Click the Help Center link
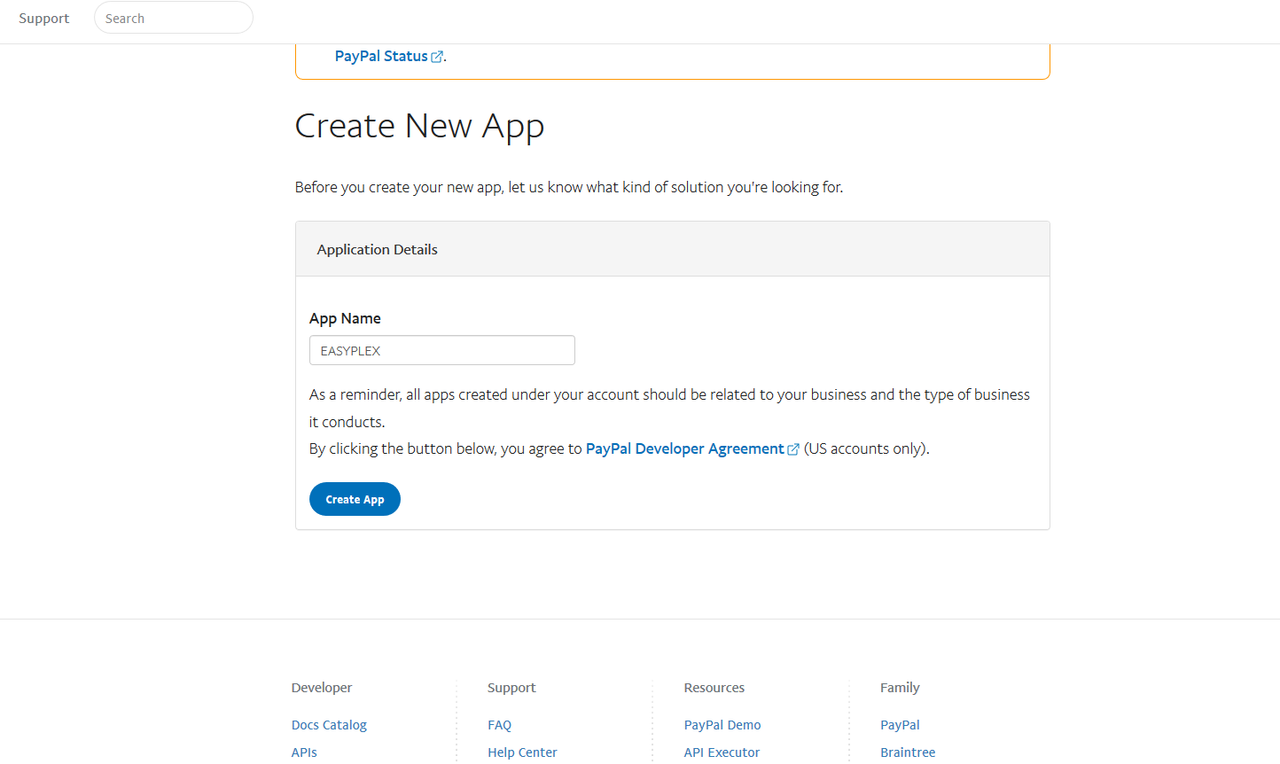This screenshot has height=764, width=1280. [x=522, y=752]
